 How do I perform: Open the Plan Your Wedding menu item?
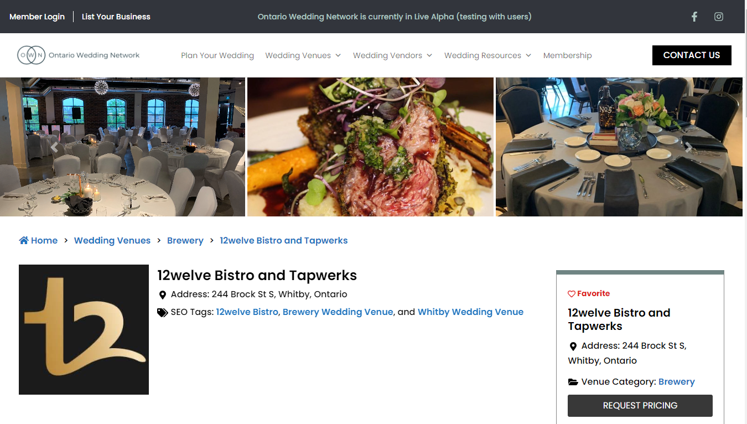click(217, 55)
